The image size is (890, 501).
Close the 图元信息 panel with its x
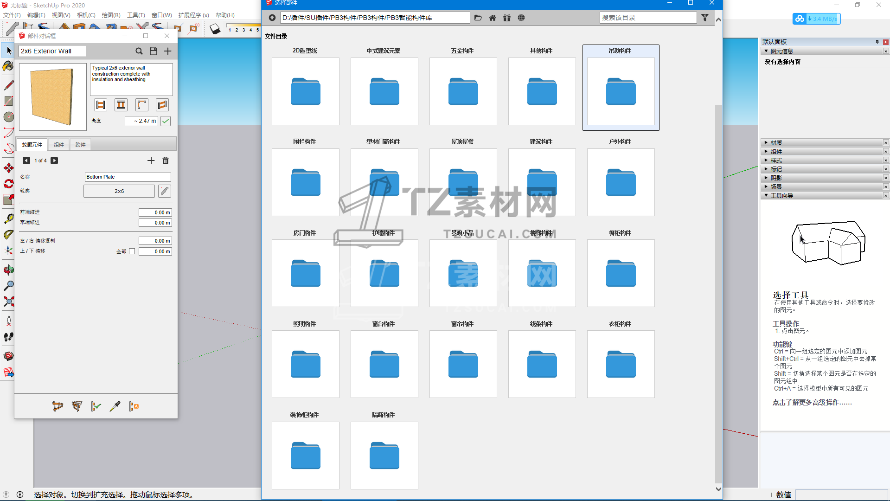tap(886, 51)
